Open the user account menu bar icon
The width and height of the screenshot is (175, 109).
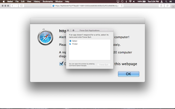(x=161, y=1)
